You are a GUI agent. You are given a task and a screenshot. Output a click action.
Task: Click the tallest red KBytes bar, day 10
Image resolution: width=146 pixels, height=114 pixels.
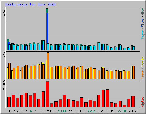(47, 94)
